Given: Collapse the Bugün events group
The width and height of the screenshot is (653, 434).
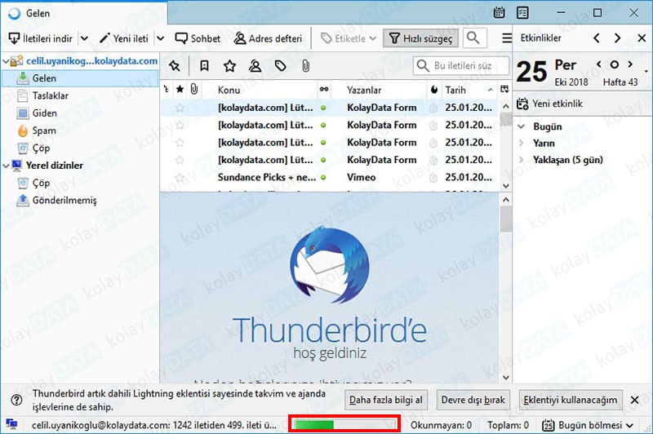Looking at the screenshot, I should pyautogui.click(x=522, y=126).
